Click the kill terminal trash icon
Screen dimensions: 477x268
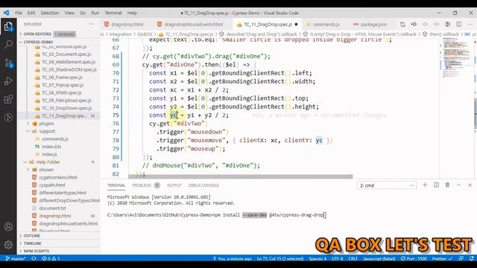[447, 185]
